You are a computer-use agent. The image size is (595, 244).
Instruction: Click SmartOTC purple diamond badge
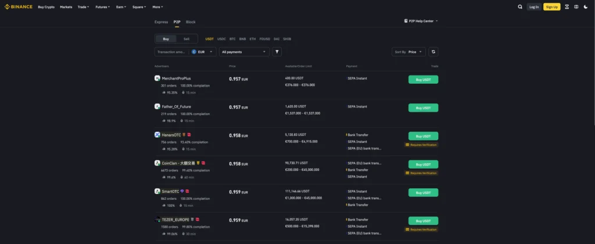(x=182, y=191)
